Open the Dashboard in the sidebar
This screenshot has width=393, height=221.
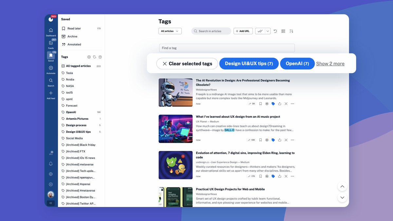coord(51,32)
